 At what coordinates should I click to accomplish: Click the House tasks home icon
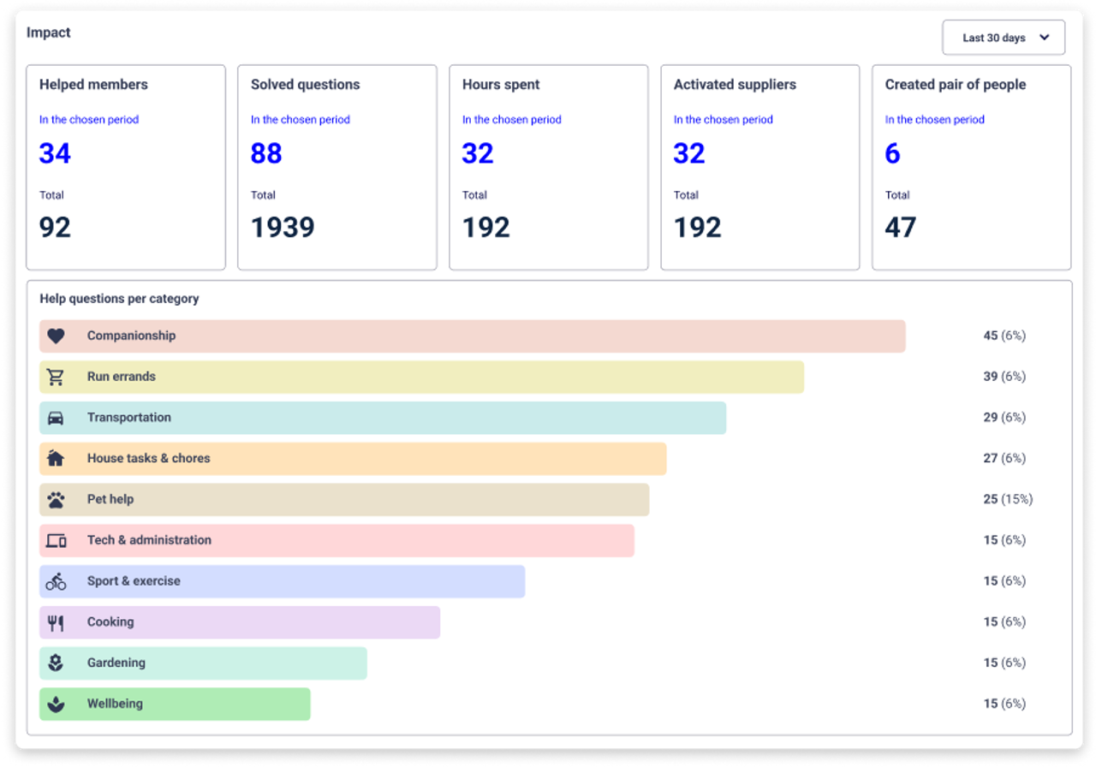point(56,459)
